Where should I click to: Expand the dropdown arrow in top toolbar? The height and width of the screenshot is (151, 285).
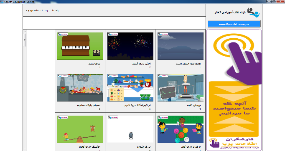[27, 11]
